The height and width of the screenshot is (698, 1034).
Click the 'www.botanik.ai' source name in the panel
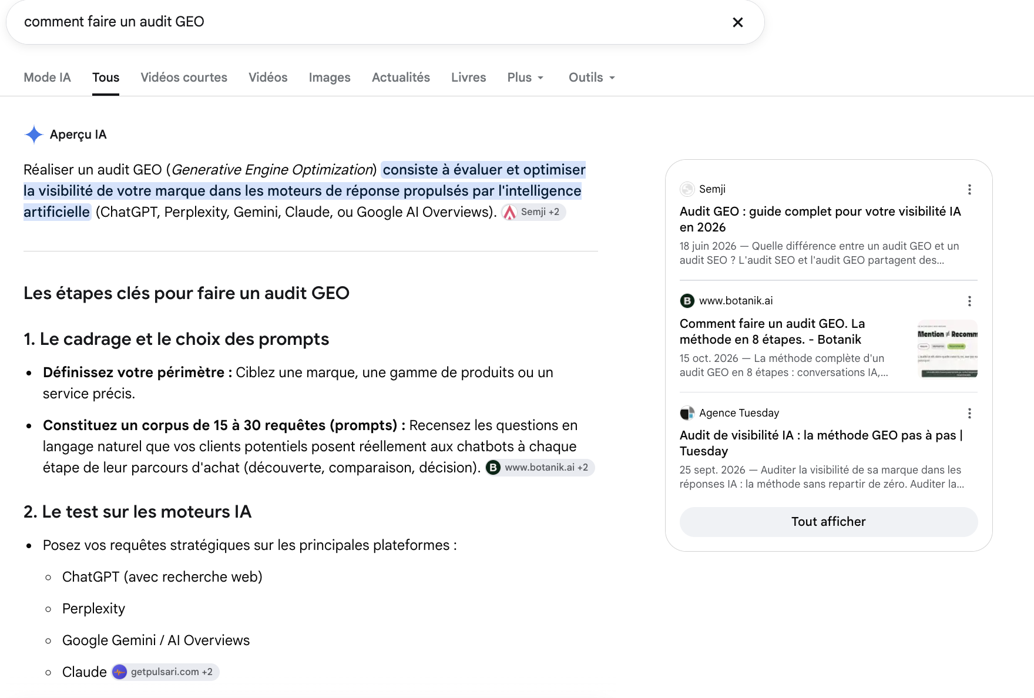(736, 301)
